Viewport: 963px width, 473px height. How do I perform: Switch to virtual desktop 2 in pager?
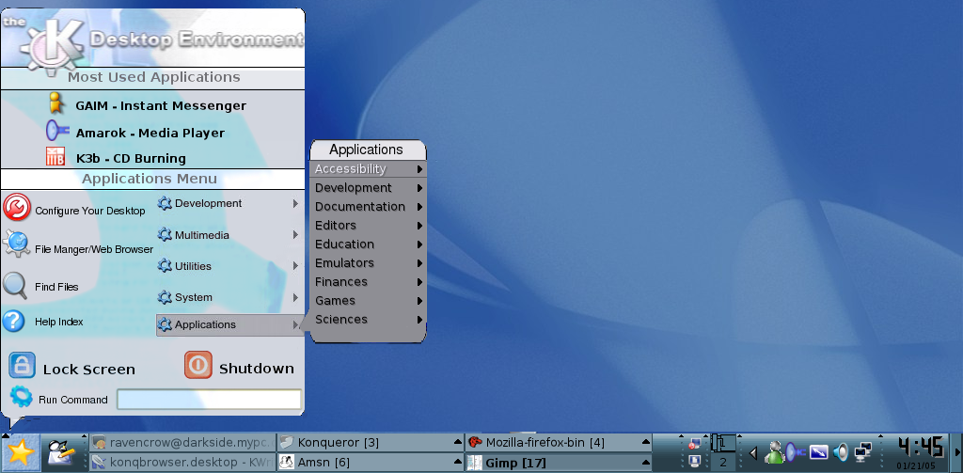[x=723, y=462]
